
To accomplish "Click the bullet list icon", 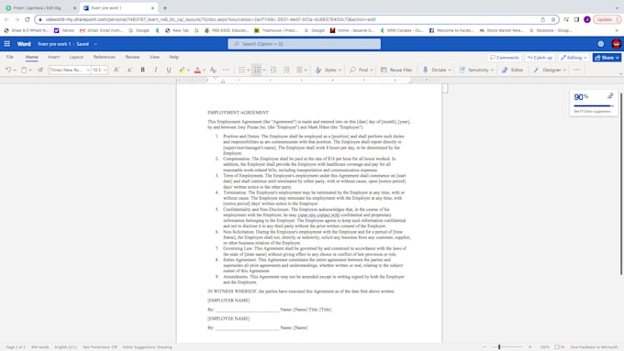I will [241, 70].
